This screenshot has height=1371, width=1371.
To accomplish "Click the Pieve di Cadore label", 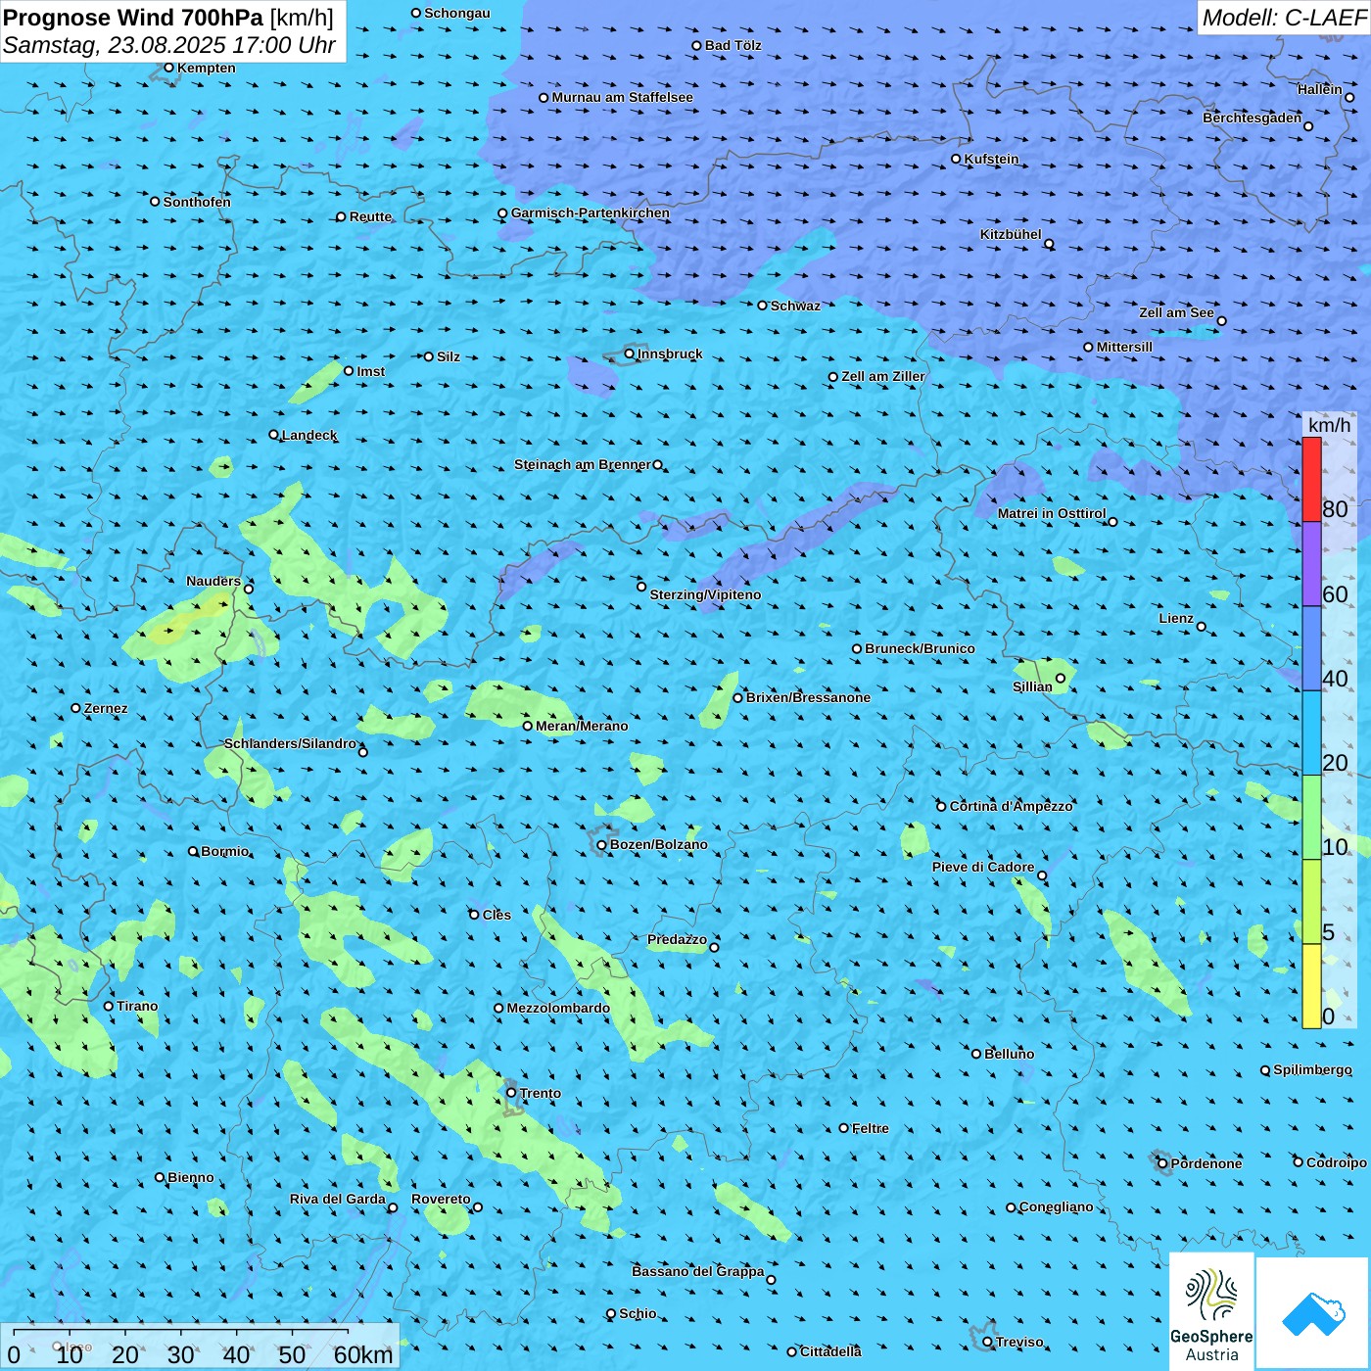I will pos(983,867).
